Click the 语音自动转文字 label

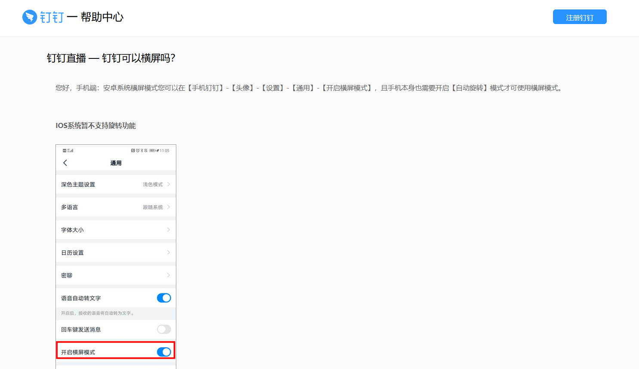pyautogui.click(x=81, y=298)
